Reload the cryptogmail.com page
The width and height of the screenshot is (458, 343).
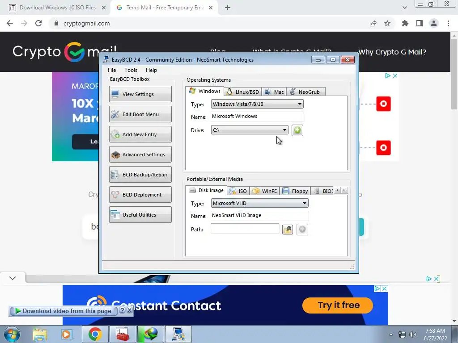coord(38,23)
